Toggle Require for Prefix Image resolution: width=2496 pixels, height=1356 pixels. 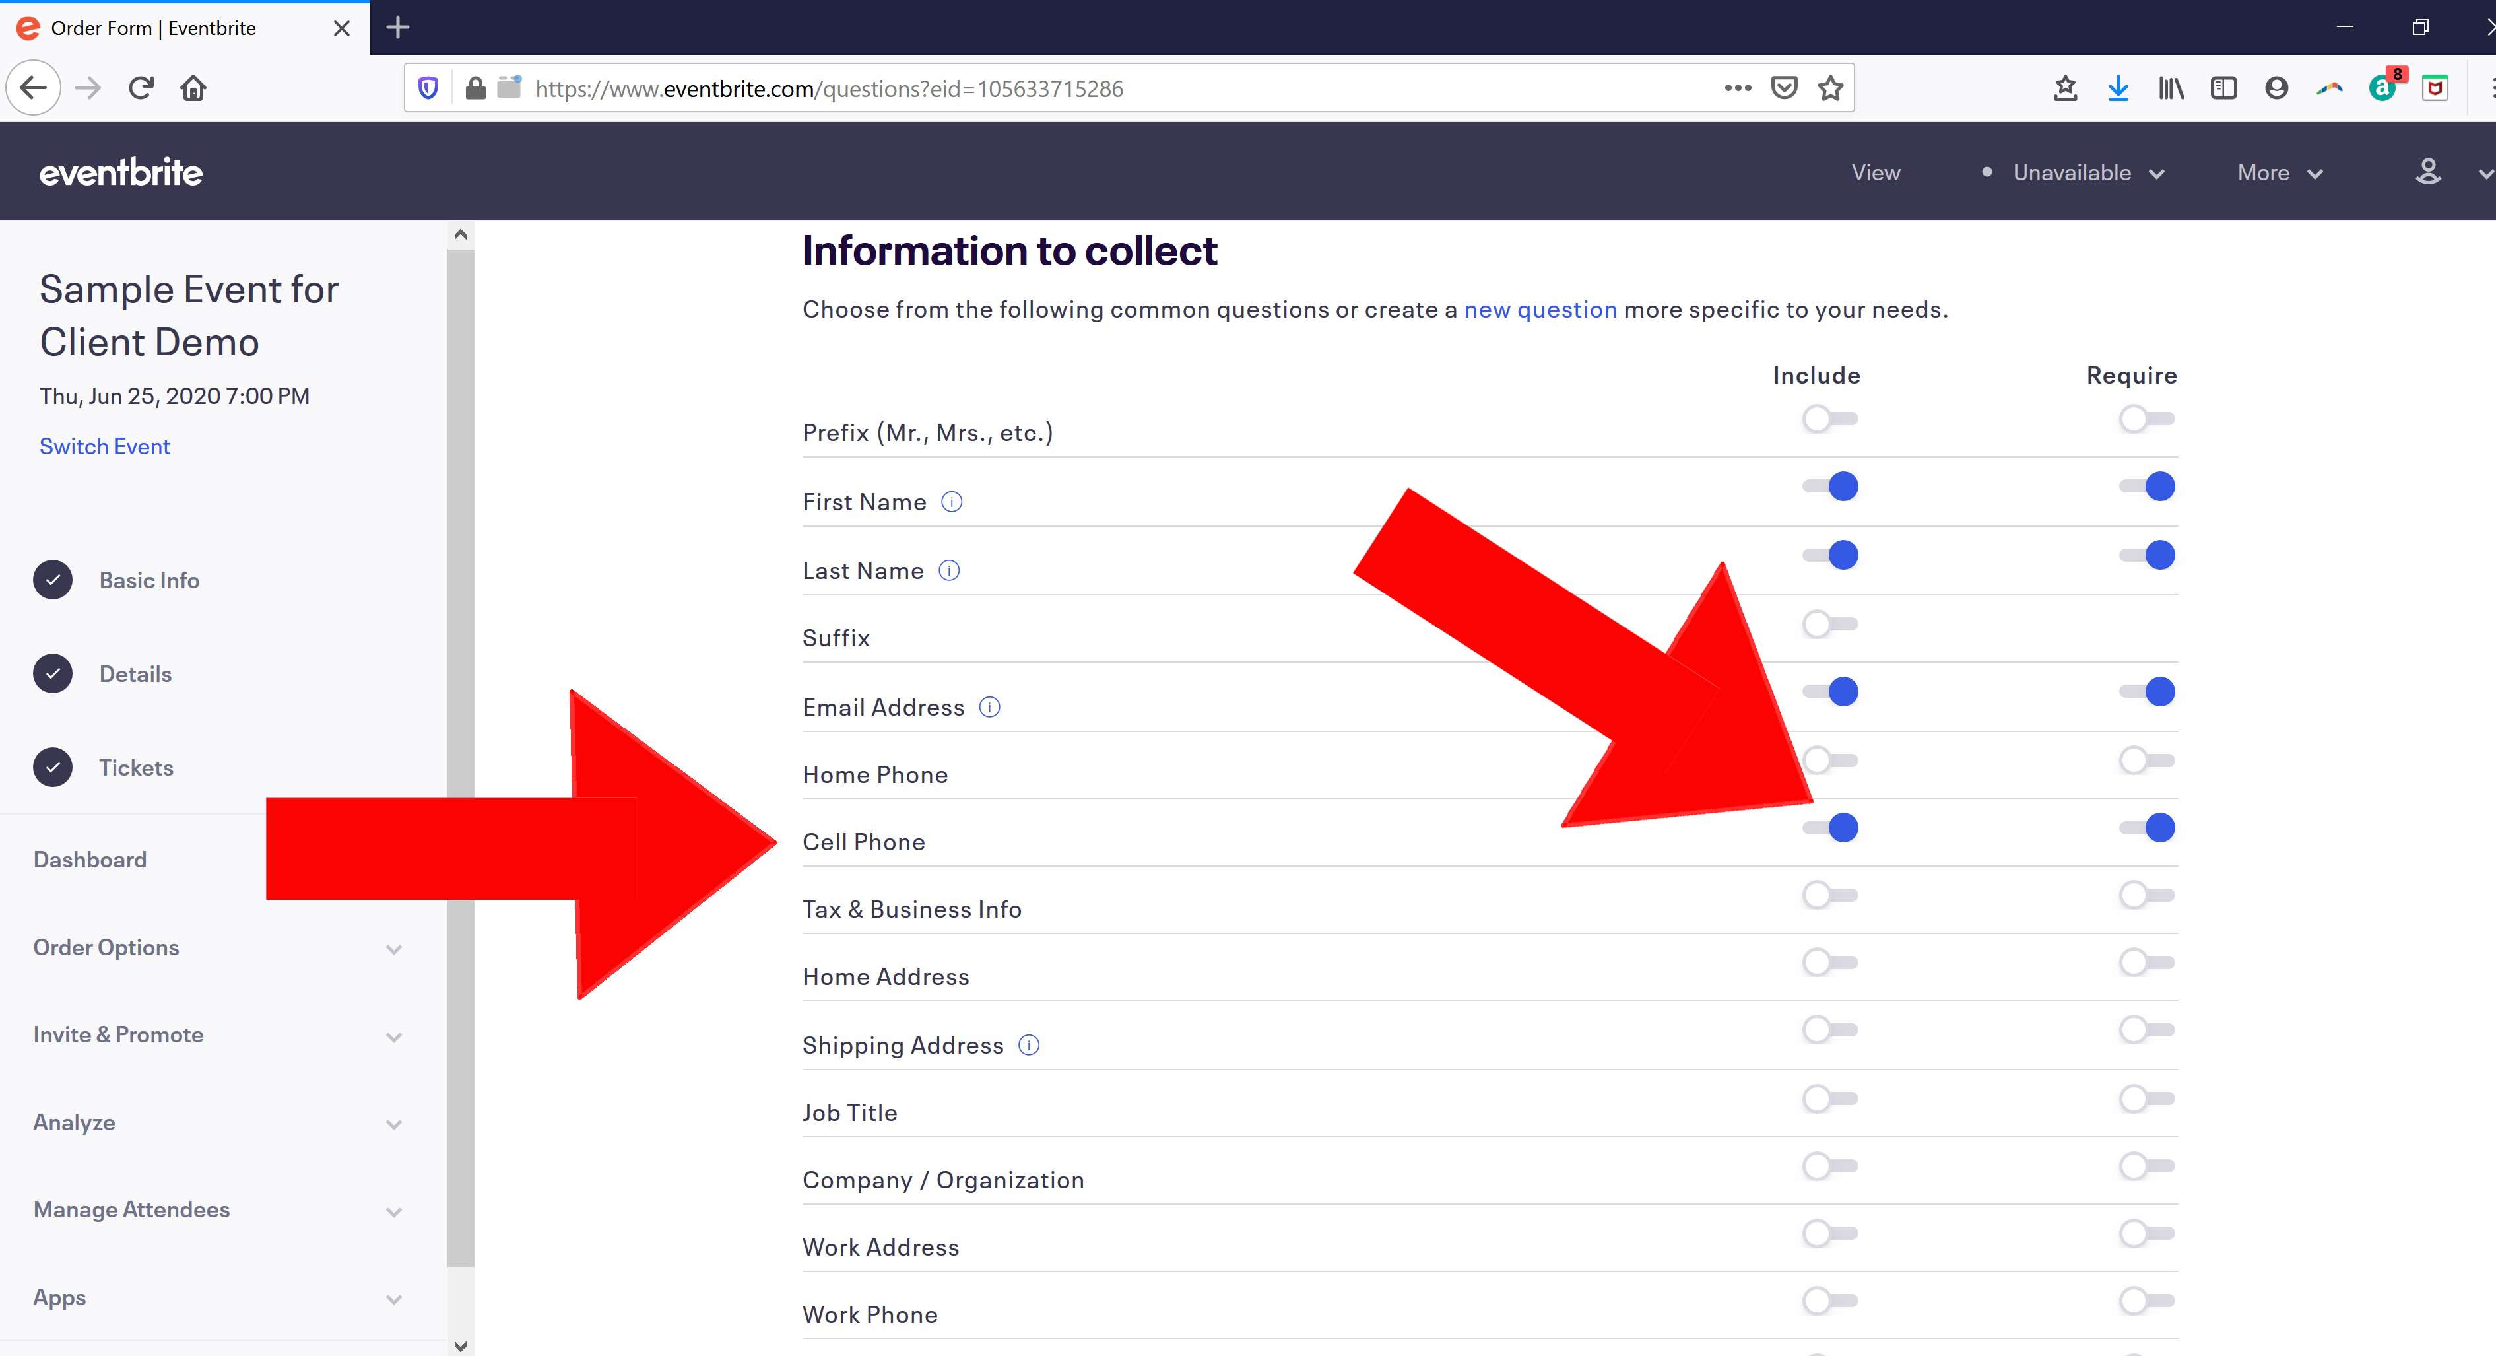[2146, 419]
